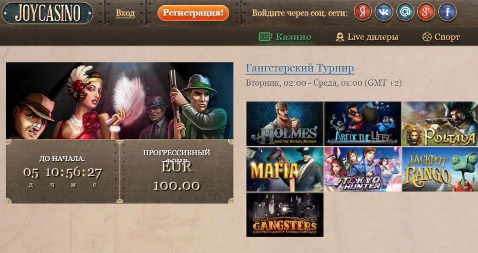The image size is (478, 253).
Task: Open the Poltava game thumbnail
Action: coord(440,123)
